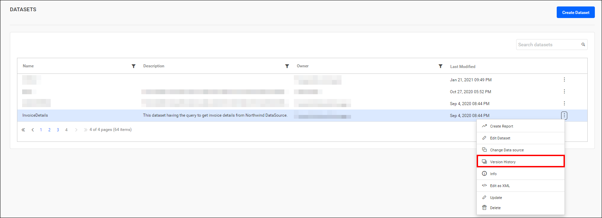The height and width of the screenshot is (218, 602).
Task: Click the Delete trash icon
Action: 484,207
